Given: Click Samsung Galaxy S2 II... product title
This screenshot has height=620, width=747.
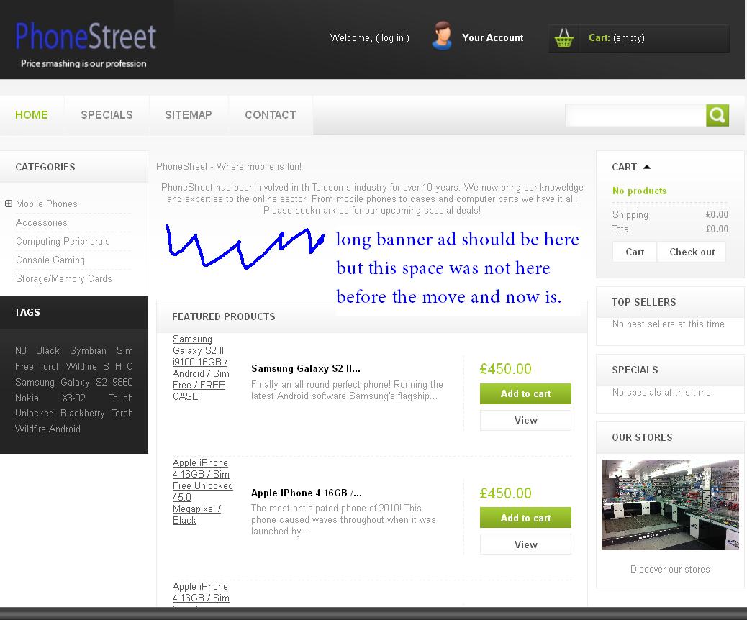Looking at the screenshot, I should pyautogui.click(x=305, y=368).
